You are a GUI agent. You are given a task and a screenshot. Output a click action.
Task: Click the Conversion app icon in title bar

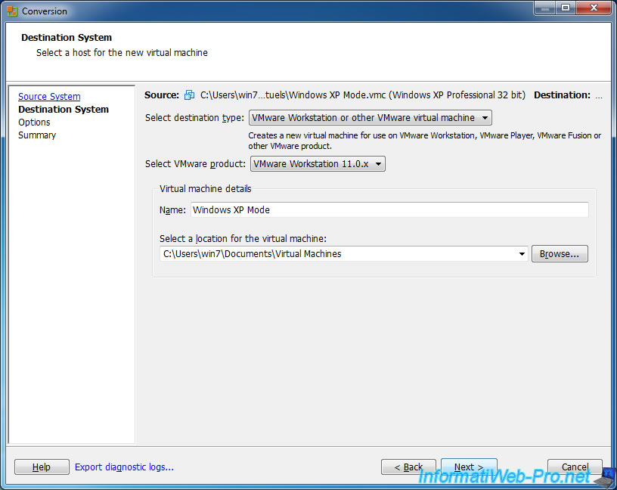coord(12,11)
